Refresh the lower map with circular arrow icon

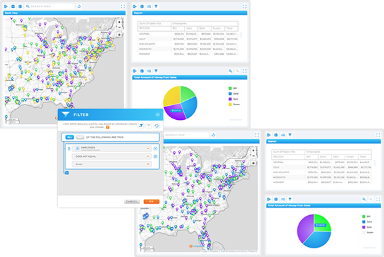(213, 134)
